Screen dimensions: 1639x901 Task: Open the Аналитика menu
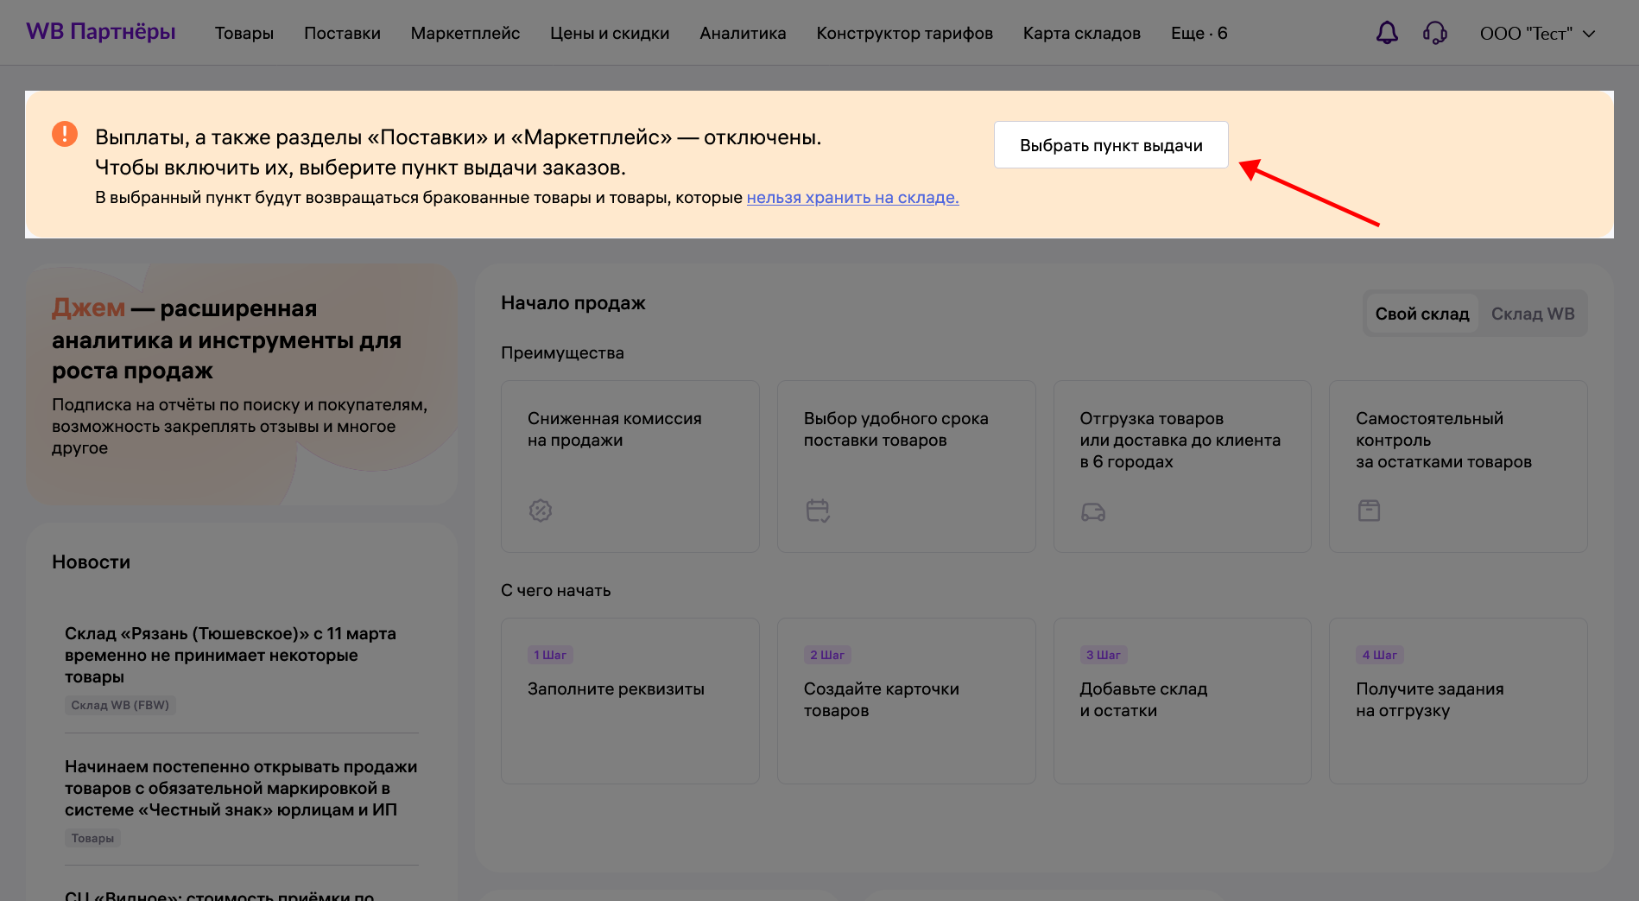pos(743,33)
